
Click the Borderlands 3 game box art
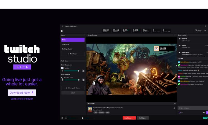(x=90, y=110)
